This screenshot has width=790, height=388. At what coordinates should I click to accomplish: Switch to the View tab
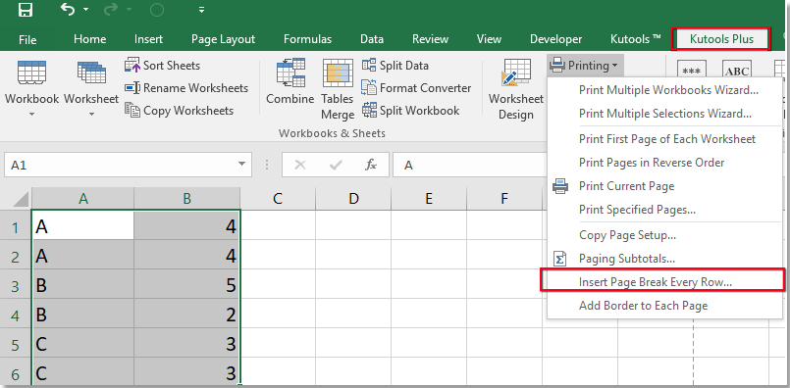pos(489,39)
